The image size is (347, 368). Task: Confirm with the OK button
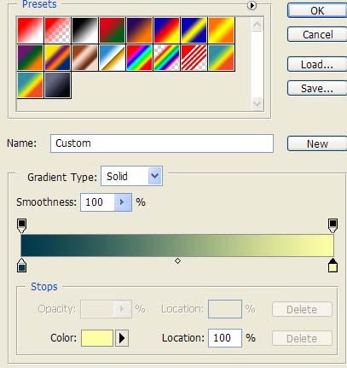coord(317,11)
